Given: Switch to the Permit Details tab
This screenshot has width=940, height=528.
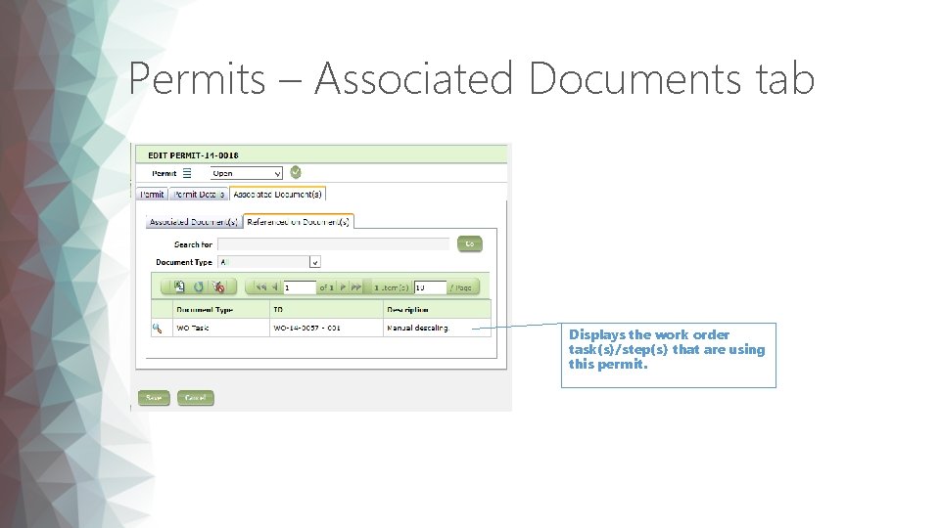Looking at the screenshot, I should [199, 194].
